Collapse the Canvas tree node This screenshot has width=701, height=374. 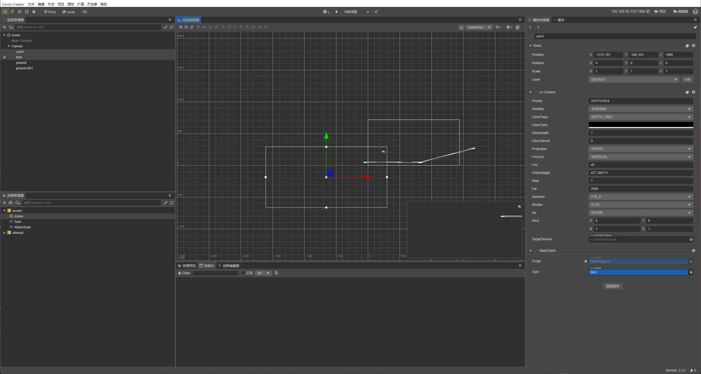(9, 46)
